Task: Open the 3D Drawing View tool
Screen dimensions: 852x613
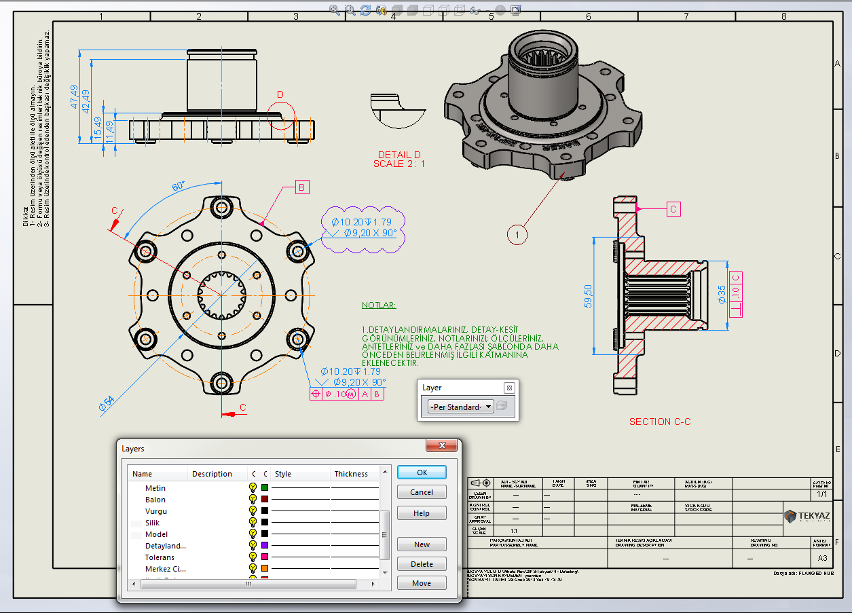Action: [x=382, y=10]
